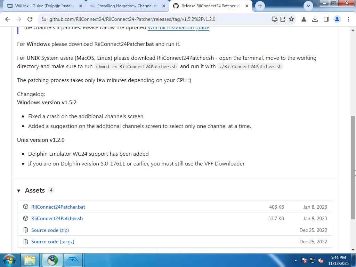This screenshot has height=267, width=356.
Task: Reload the current GitHub page
Action: (30, 19)
